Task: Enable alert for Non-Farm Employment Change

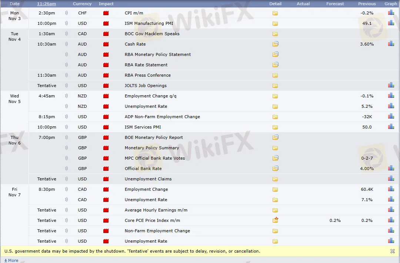Action: tap(67, 231)
